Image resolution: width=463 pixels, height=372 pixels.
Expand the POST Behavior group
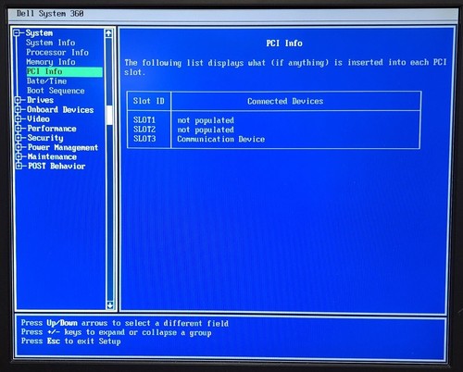[19, 166]
